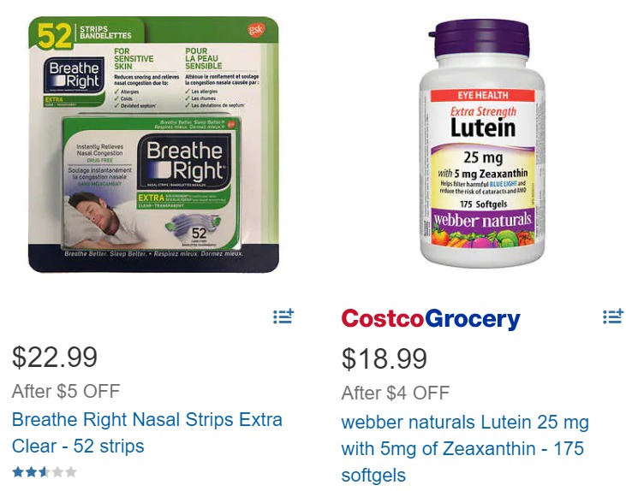Viewport: 626px width, 491px height.
Task: View the Breathe Right product image
Action: (153, 145)
